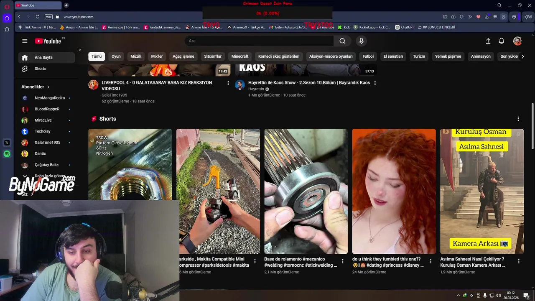The height and width of the screenshot is (301, 535).
Task: Open the browser snapshot camera icon
Action: (453, 17)
